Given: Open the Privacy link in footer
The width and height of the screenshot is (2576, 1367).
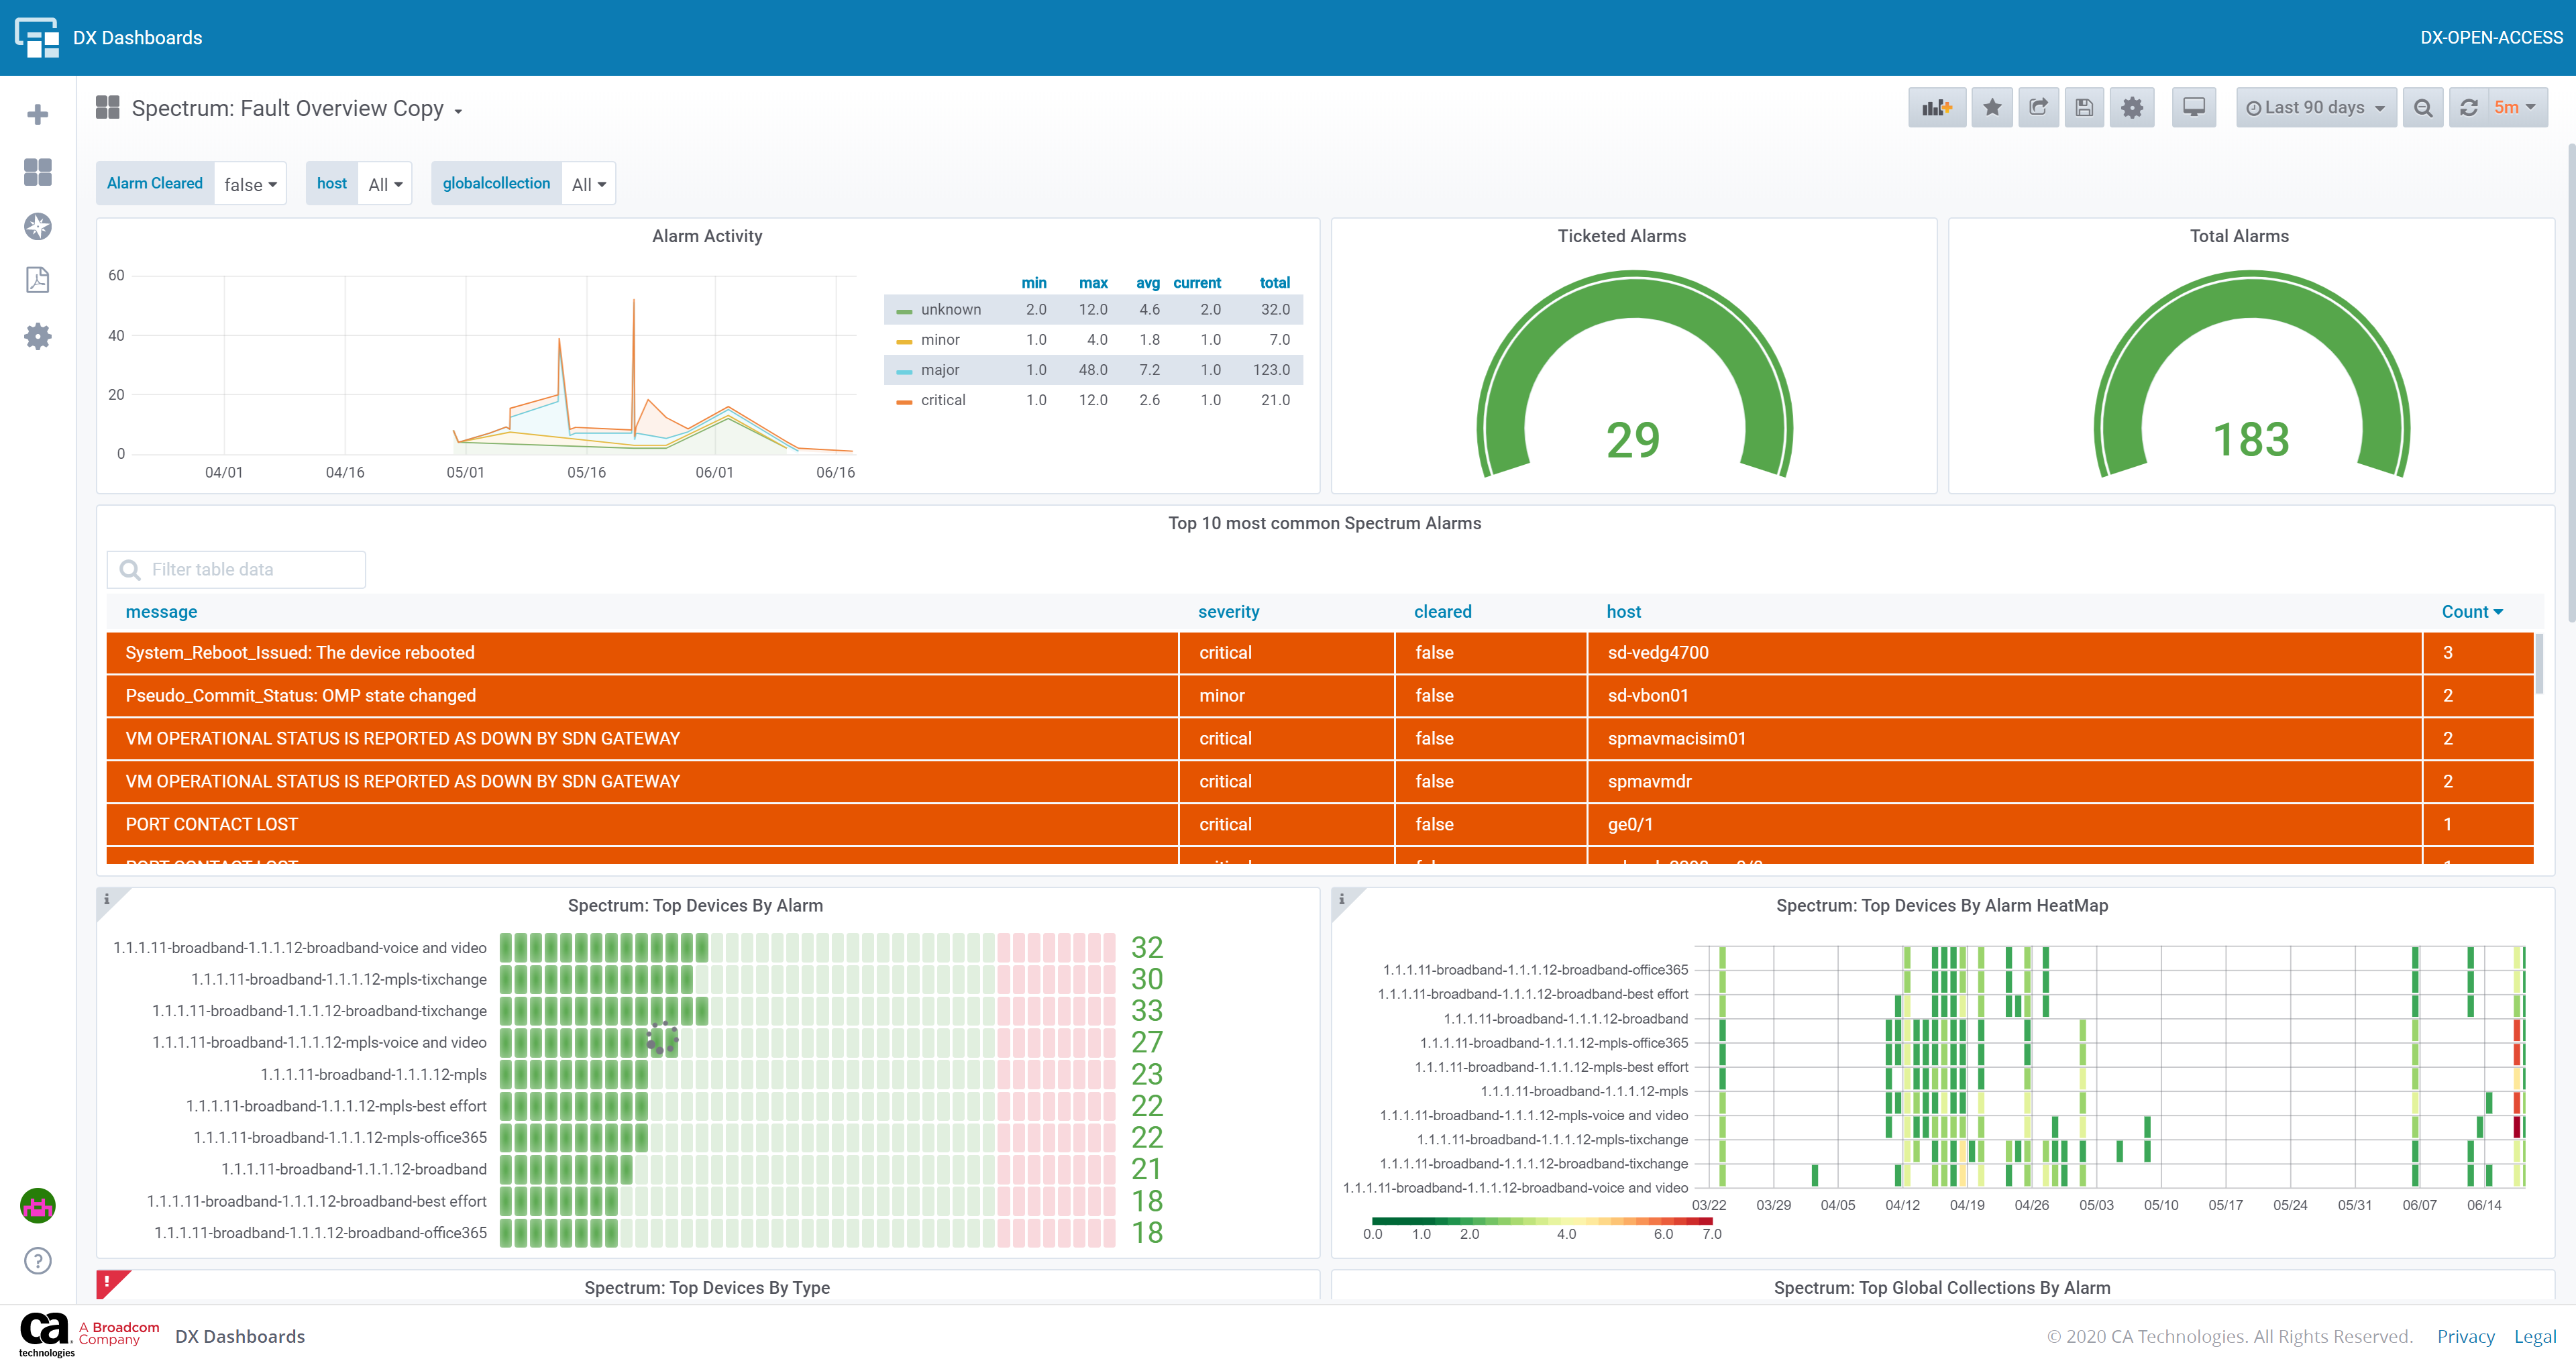Looking at the screenshot, I should click(2465, 1336).
